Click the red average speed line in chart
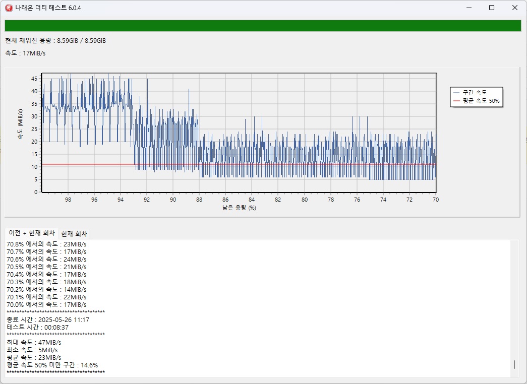 coord(86,164)
